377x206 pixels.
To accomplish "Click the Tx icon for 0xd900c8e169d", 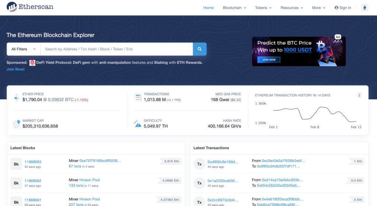I will point(199,164).
